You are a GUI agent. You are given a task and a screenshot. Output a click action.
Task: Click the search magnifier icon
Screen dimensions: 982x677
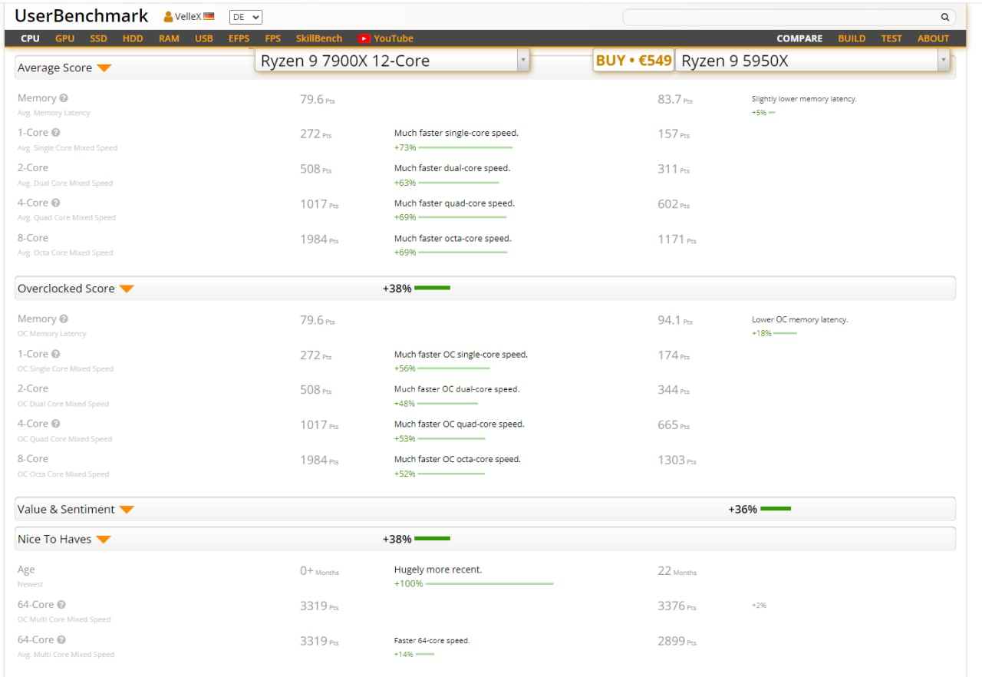[945, 17]
